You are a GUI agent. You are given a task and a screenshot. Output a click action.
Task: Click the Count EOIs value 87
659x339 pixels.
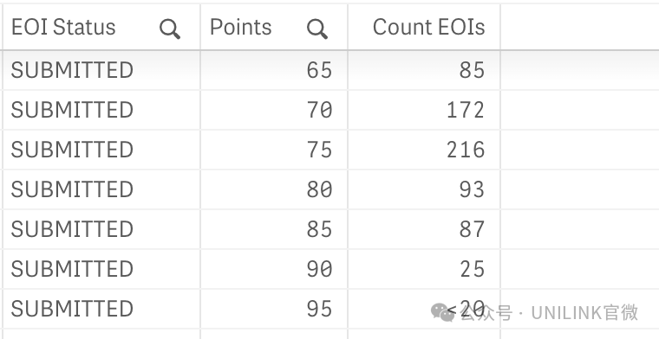(472, 229)
